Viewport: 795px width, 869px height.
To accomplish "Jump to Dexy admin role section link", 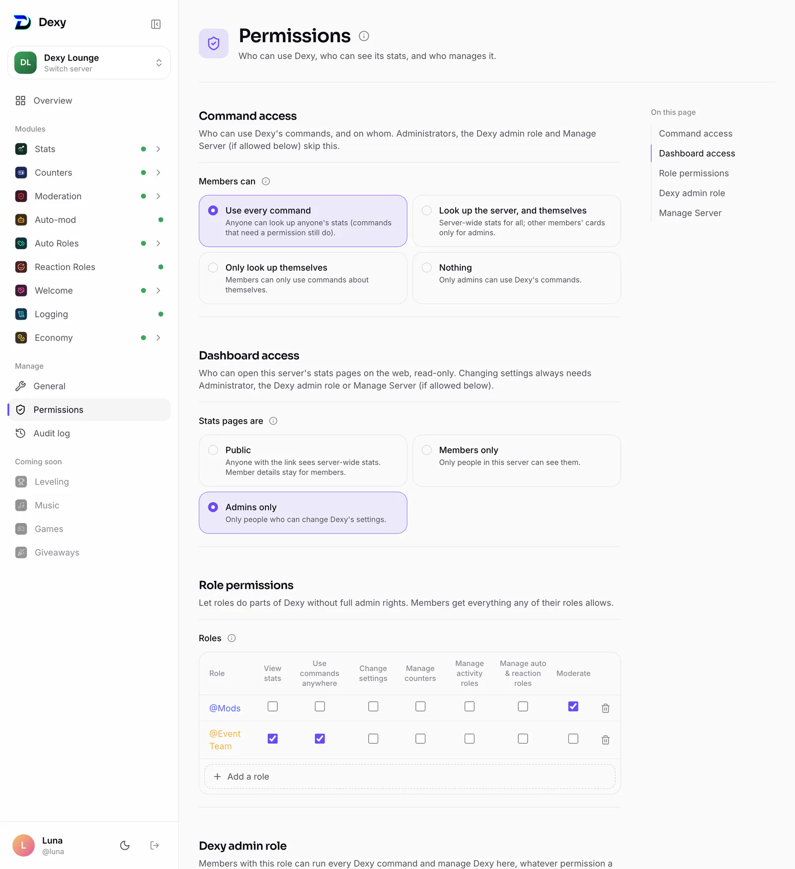I will pyautogui.click(x=692, y=193).
